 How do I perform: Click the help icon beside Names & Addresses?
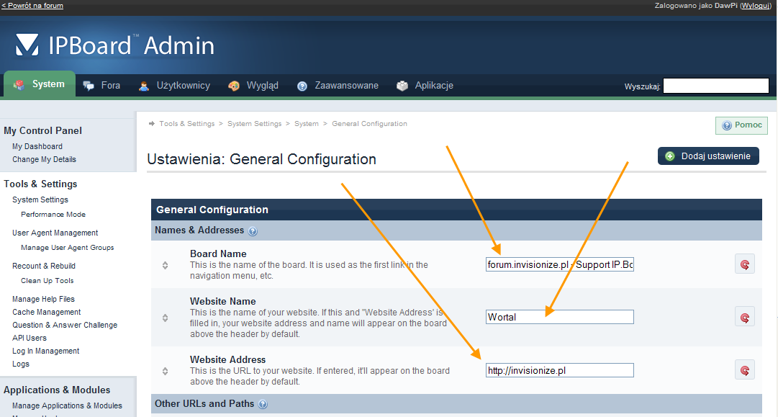tap(253, 231)
